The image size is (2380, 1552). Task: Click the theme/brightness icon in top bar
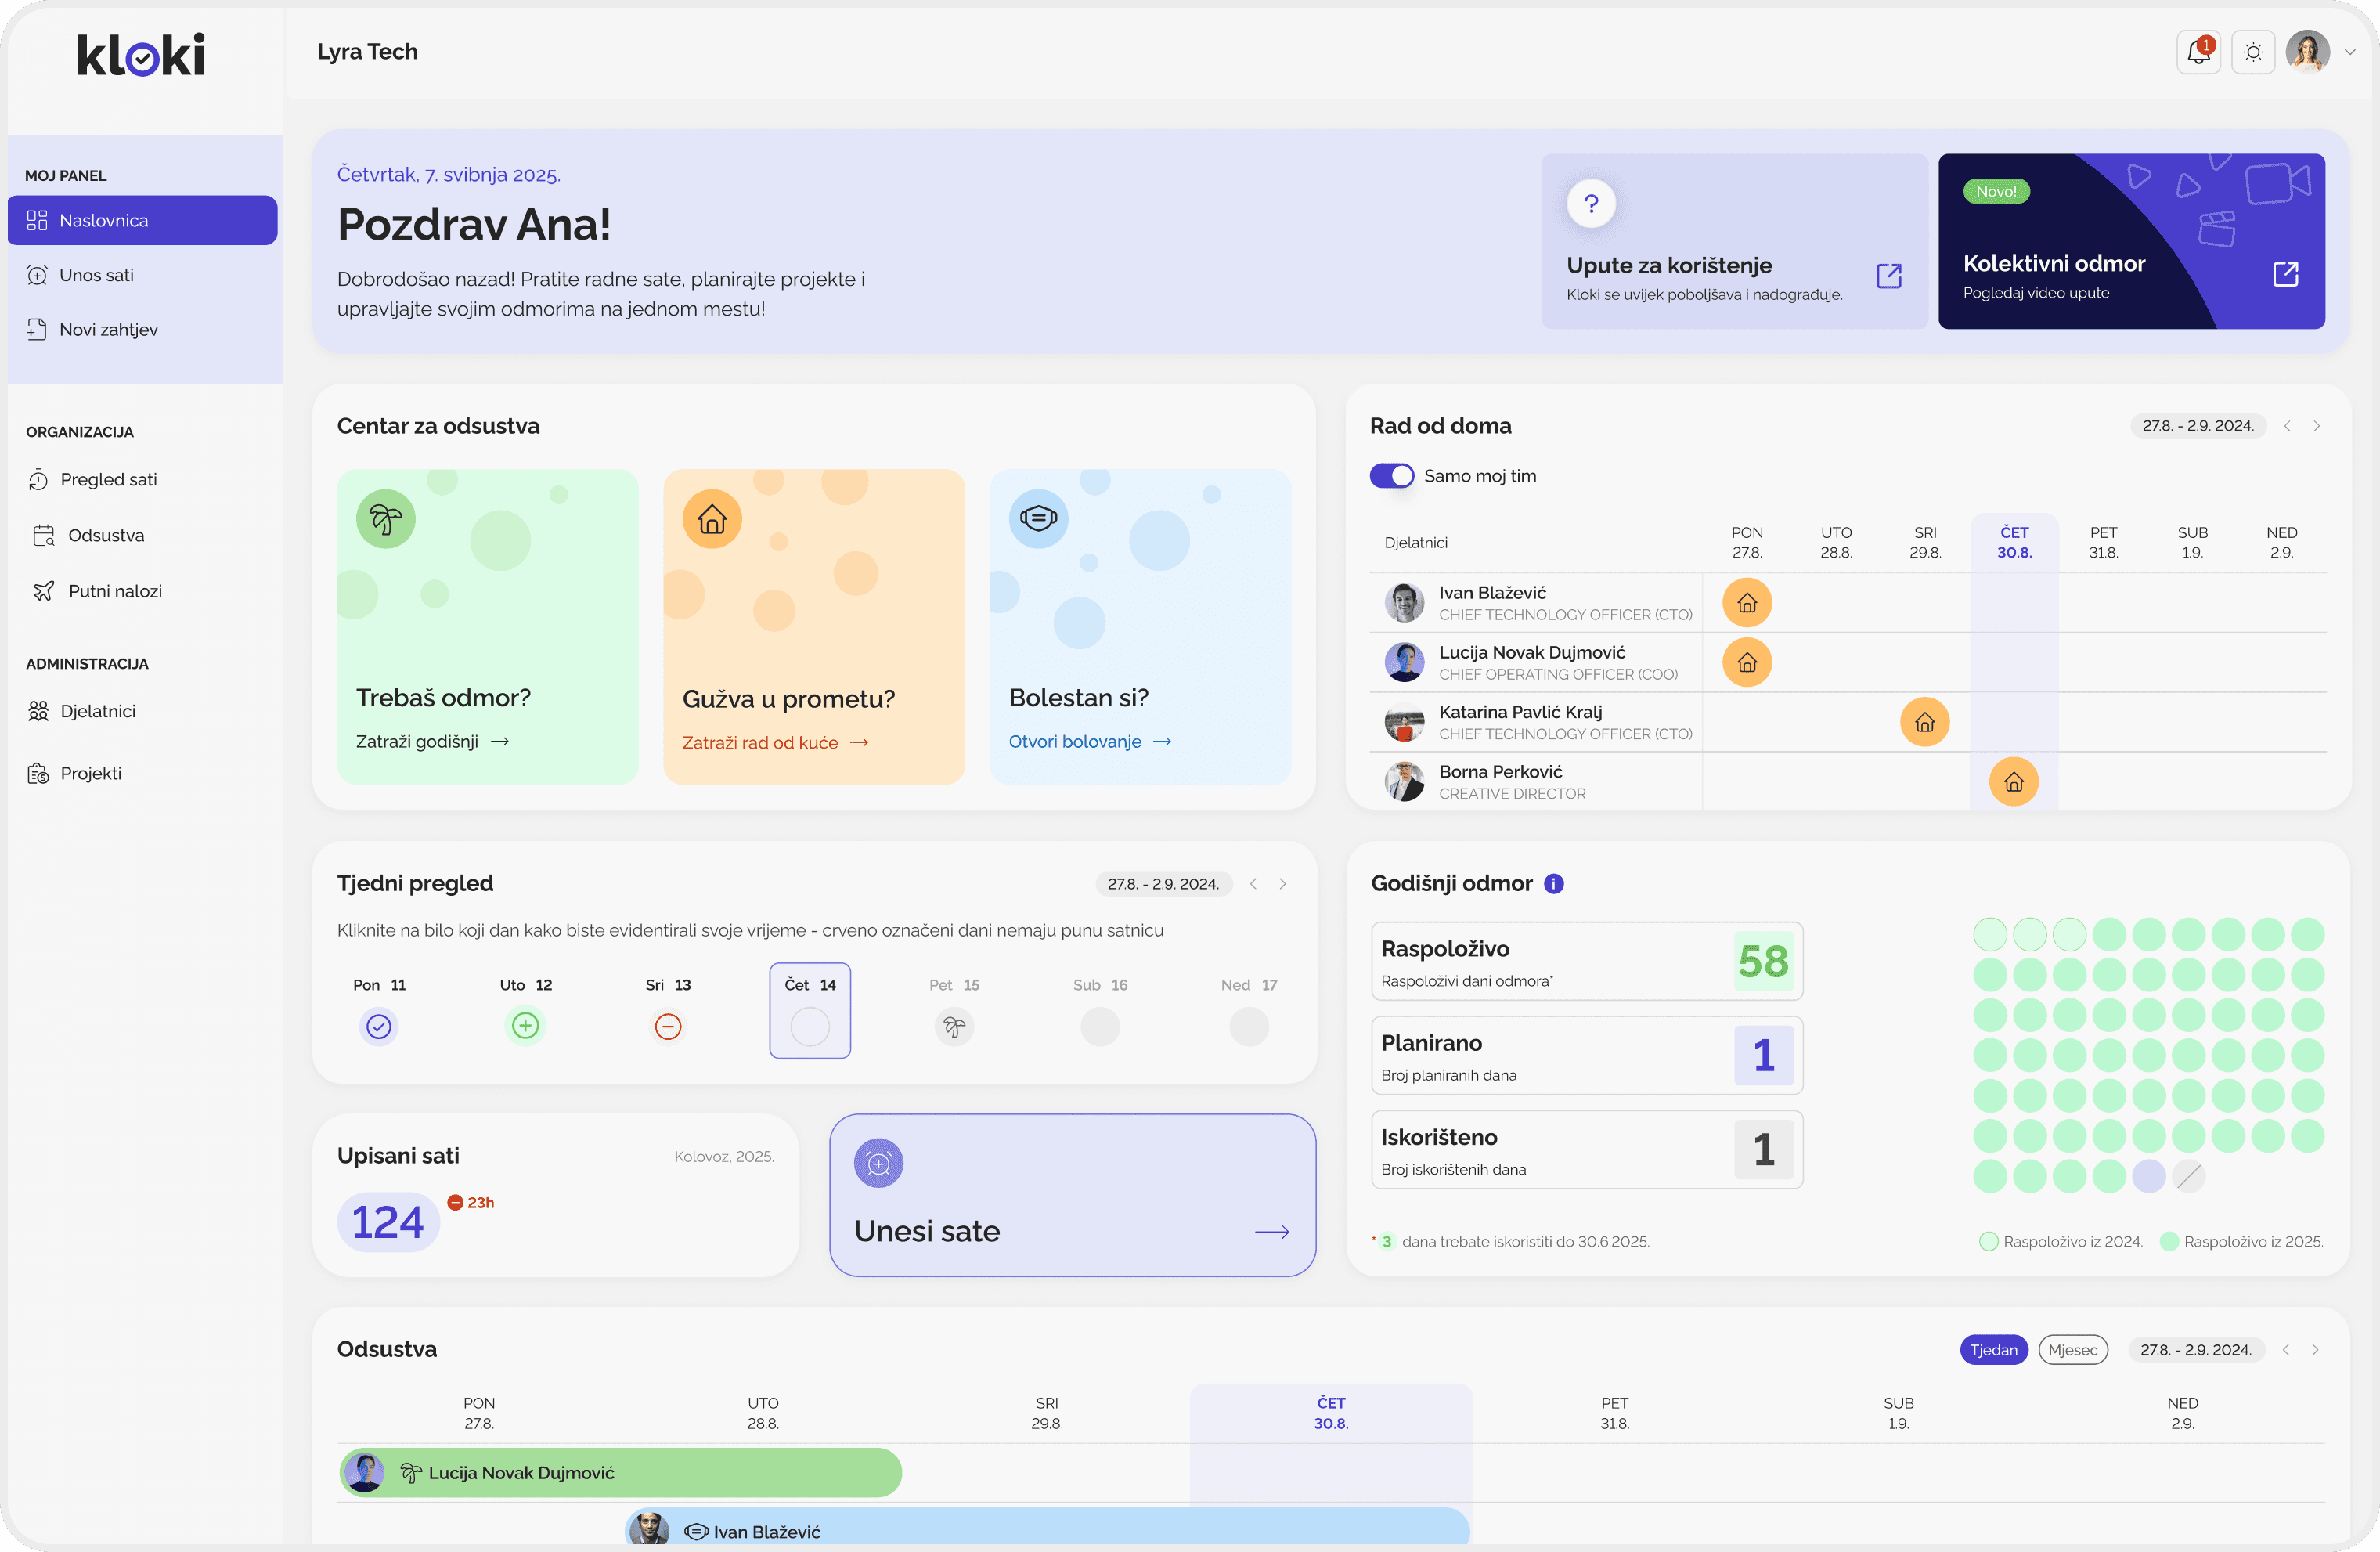tap(2253, 51)
